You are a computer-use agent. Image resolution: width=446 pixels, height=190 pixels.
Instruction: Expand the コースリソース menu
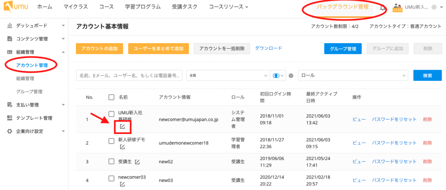[x=228, y=7]
